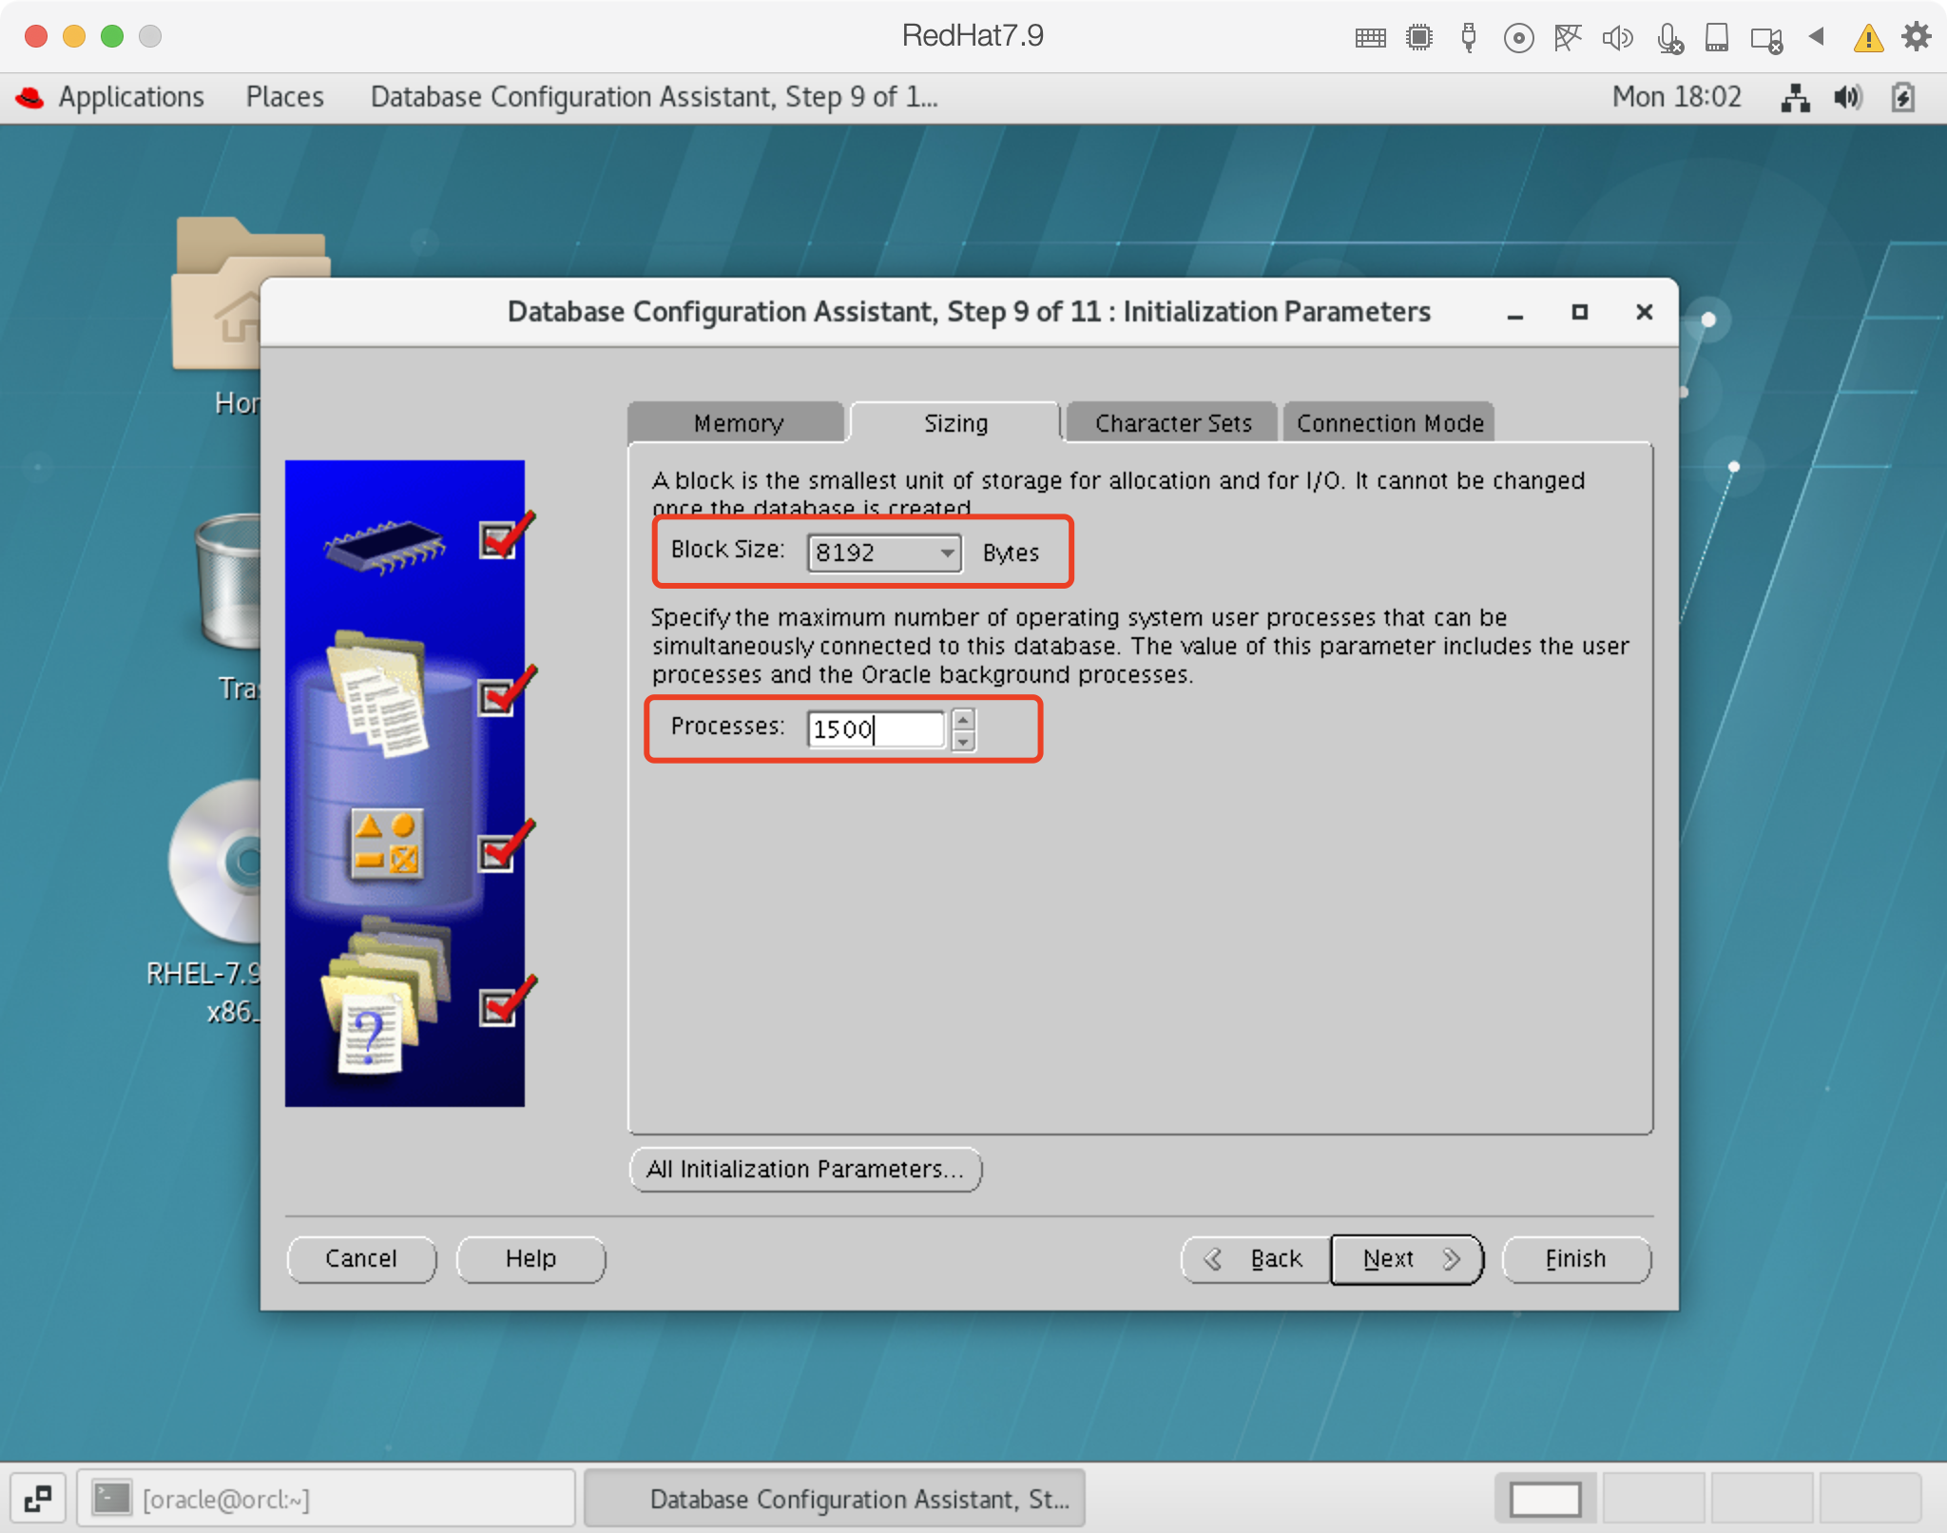Image resolution: width=1947 pixels, height=1533 pixels.
Task: Toggle the second red checkmark box in sidebar
Action: (x=497, y=697)
